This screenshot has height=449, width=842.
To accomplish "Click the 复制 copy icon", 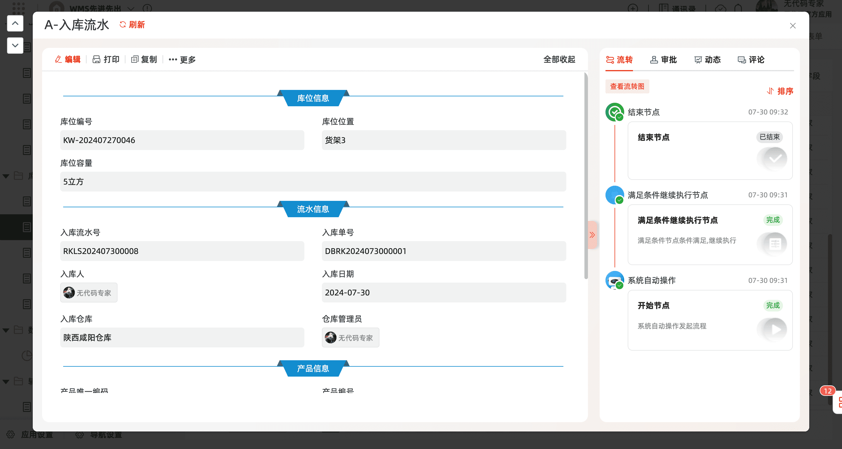I will pos(134,59).
